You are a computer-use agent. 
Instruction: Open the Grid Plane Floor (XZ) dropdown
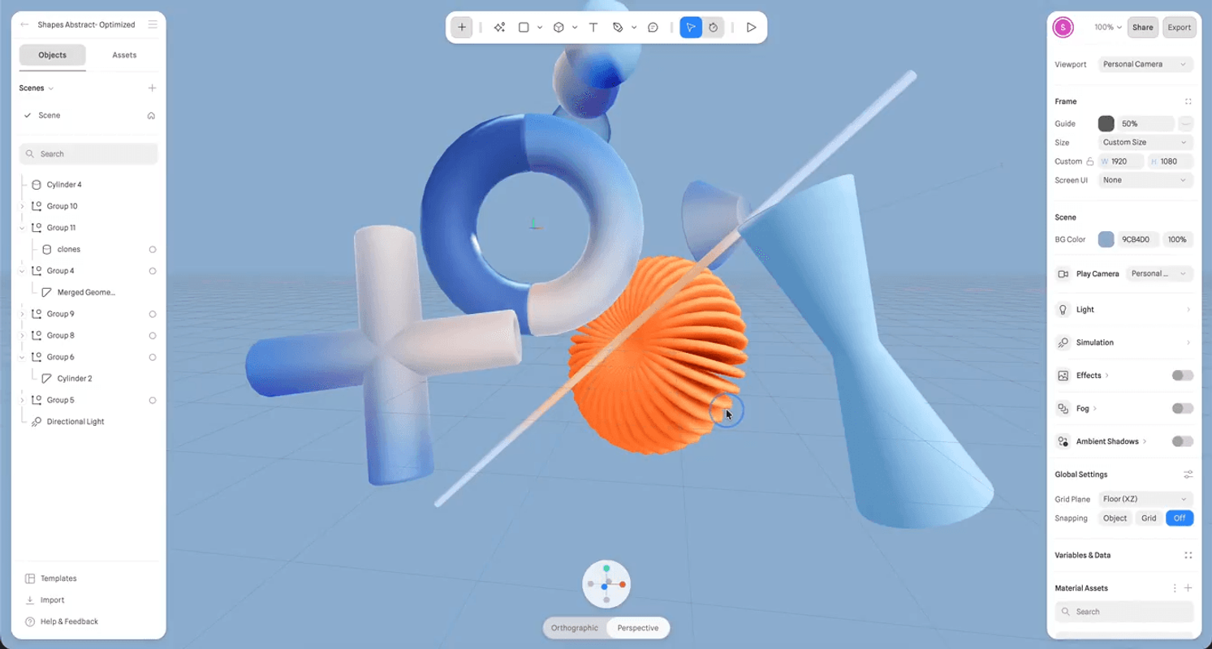[1145, 500]
